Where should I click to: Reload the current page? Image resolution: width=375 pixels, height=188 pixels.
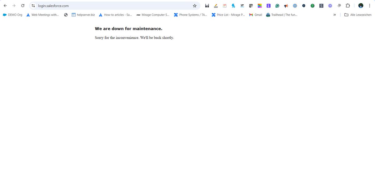pyautogui.click(x=22, y=5)
